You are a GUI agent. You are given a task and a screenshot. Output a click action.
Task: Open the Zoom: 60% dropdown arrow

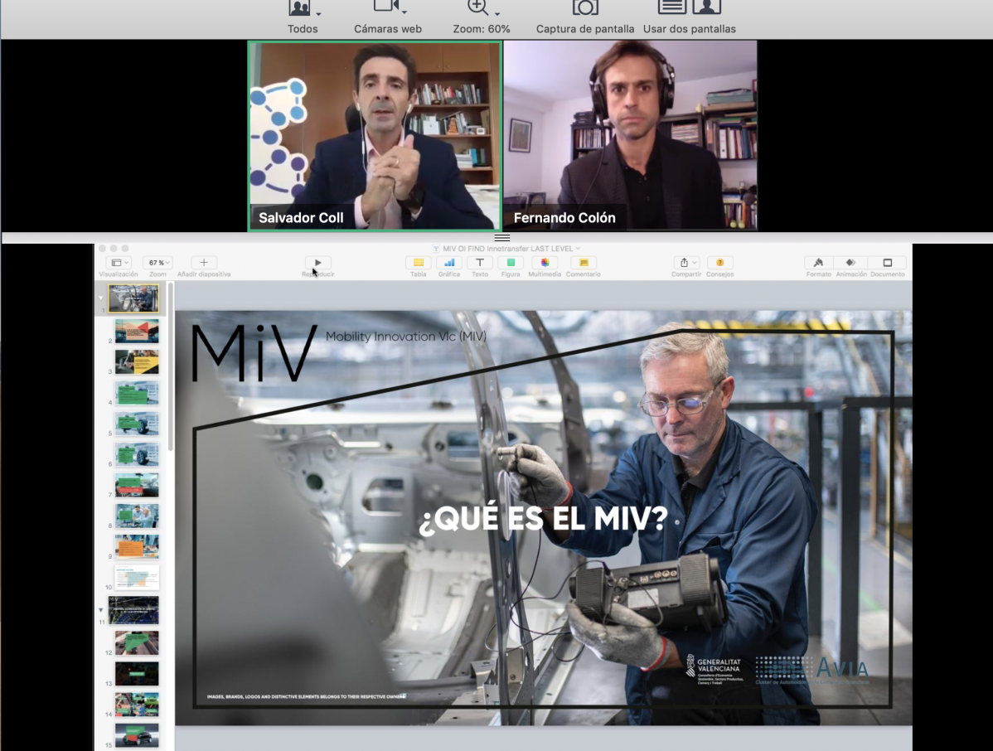tap(497, 13)
